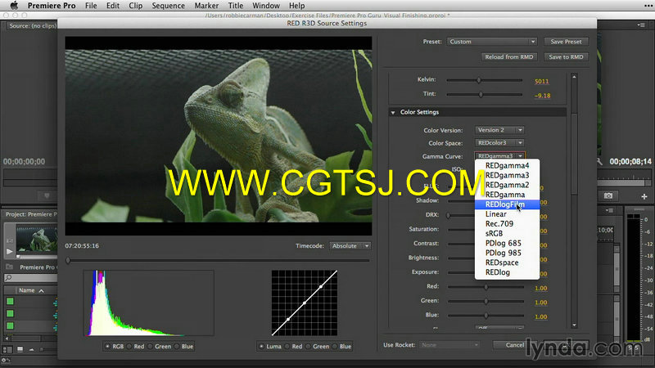This screenshot has height=368, width=655.
Task: Select the RGB histogram radio button
Action: pyautogui.click(x=108, y=346)
